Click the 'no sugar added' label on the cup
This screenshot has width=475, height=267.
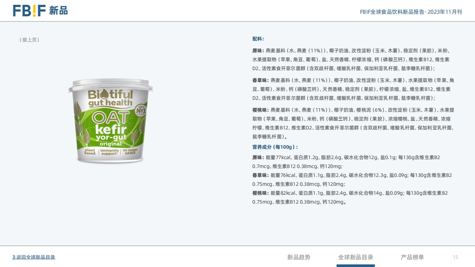130,151
